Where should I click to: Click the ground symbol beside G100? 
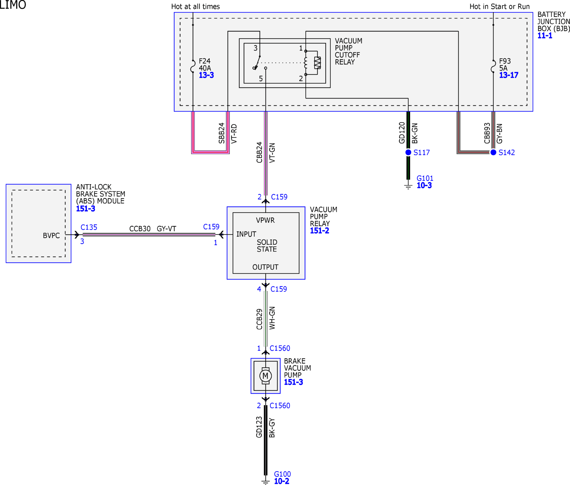pos(265,483)
